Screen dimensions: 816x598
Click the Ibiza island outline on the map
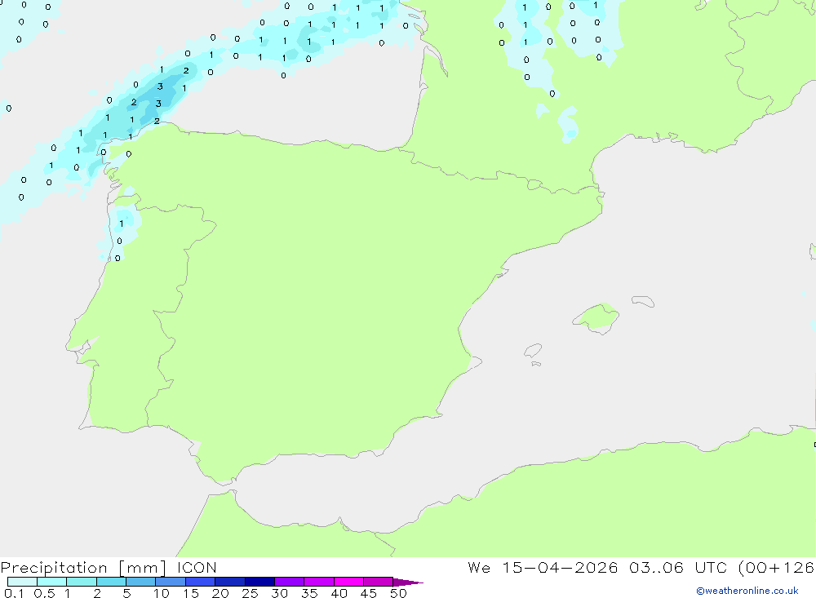click(x=534, y=350)
